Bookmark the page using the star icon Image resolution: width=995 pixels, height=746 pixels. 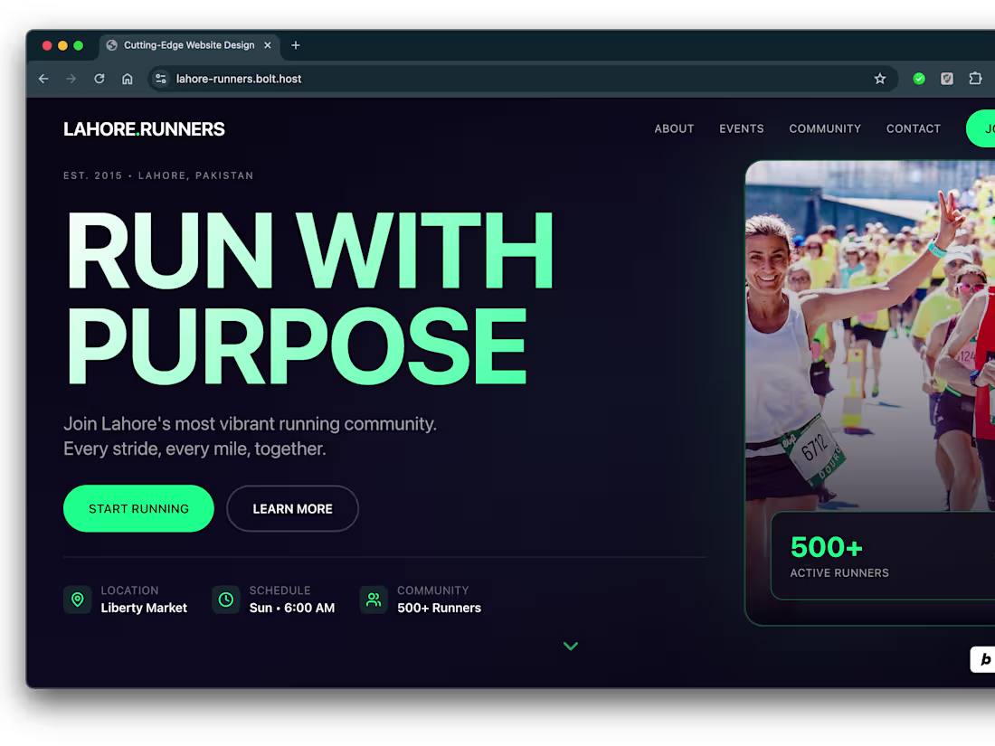[x=880, y=79]
